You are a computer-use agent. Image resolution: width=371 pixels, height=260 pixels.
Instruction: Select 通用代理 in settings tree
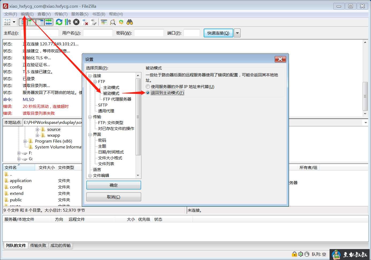click(106, 111)
